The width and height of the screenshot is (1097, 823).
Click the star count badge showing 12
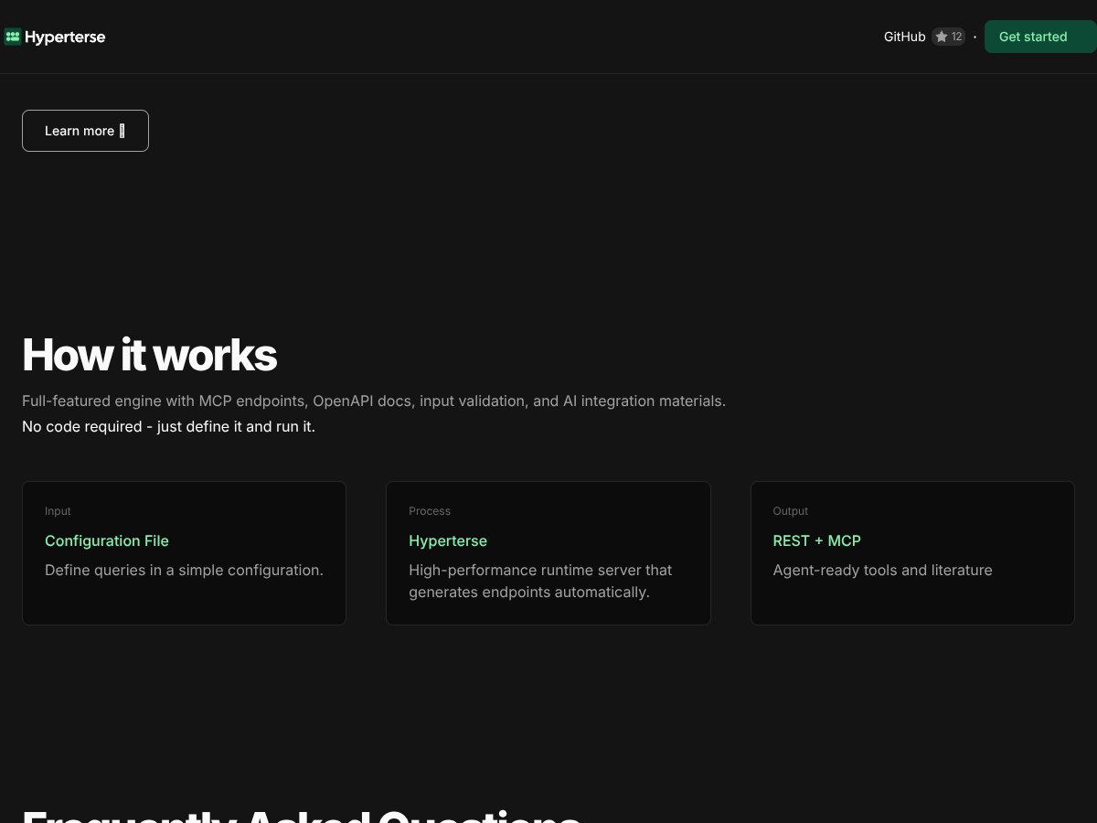coord(948,37)
